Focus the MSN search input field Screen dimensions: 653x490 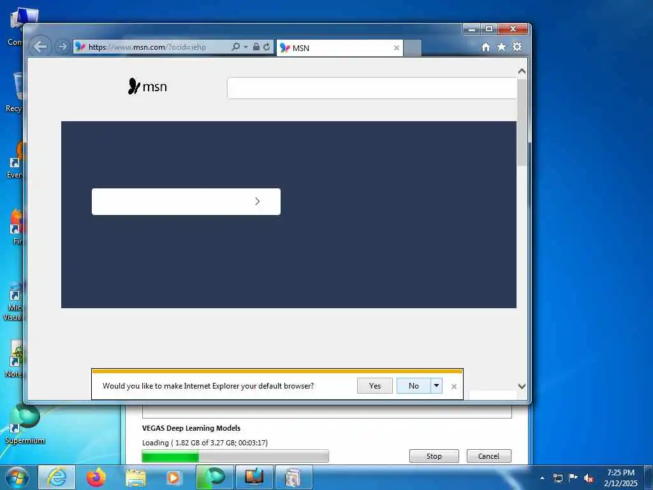point(372,88)
